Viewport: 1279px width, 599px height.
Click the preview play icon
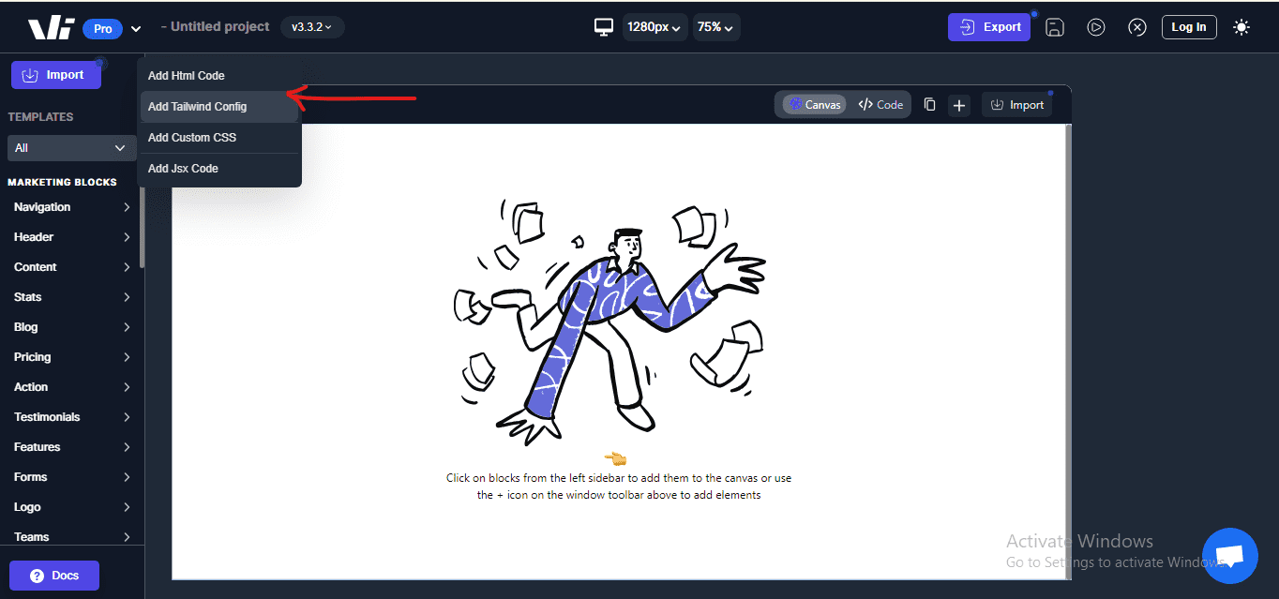(1096, 27)
